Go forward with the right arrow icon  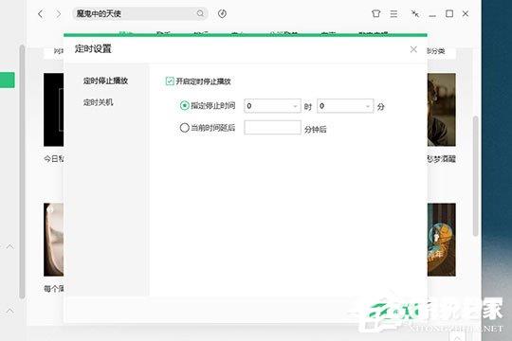coord(58,13)
